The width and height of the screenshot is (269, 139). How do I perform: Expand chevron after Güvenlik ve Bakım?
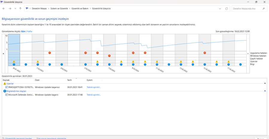tap(90, 9)
